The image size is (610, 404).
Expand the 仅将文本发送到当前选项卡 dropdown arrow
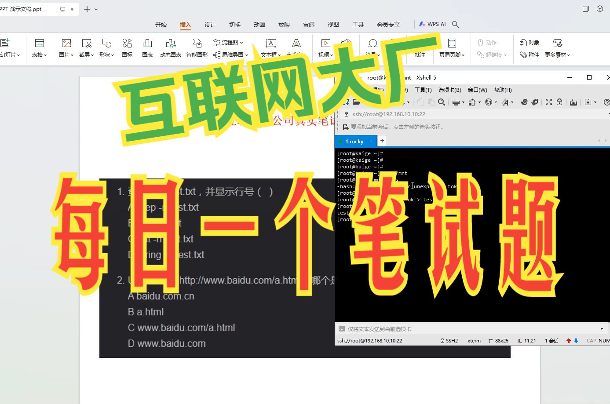pyautogui.click(x=602, y=329)
